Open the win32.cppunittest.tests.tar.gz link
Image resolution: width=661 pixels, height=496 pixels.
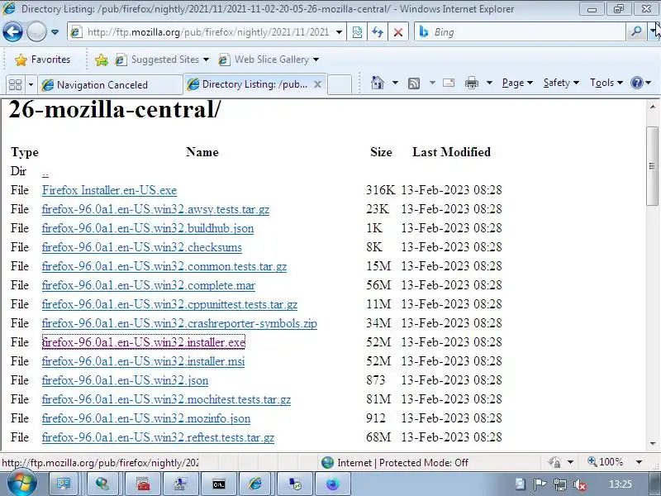169,304
